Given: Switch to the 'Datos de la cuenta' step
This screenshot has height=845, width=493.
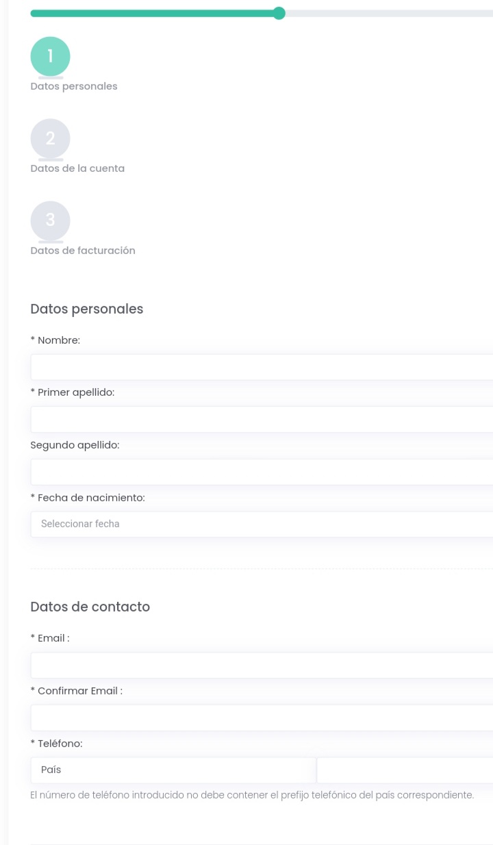Looking at the screenshot, I should point(77,168).
